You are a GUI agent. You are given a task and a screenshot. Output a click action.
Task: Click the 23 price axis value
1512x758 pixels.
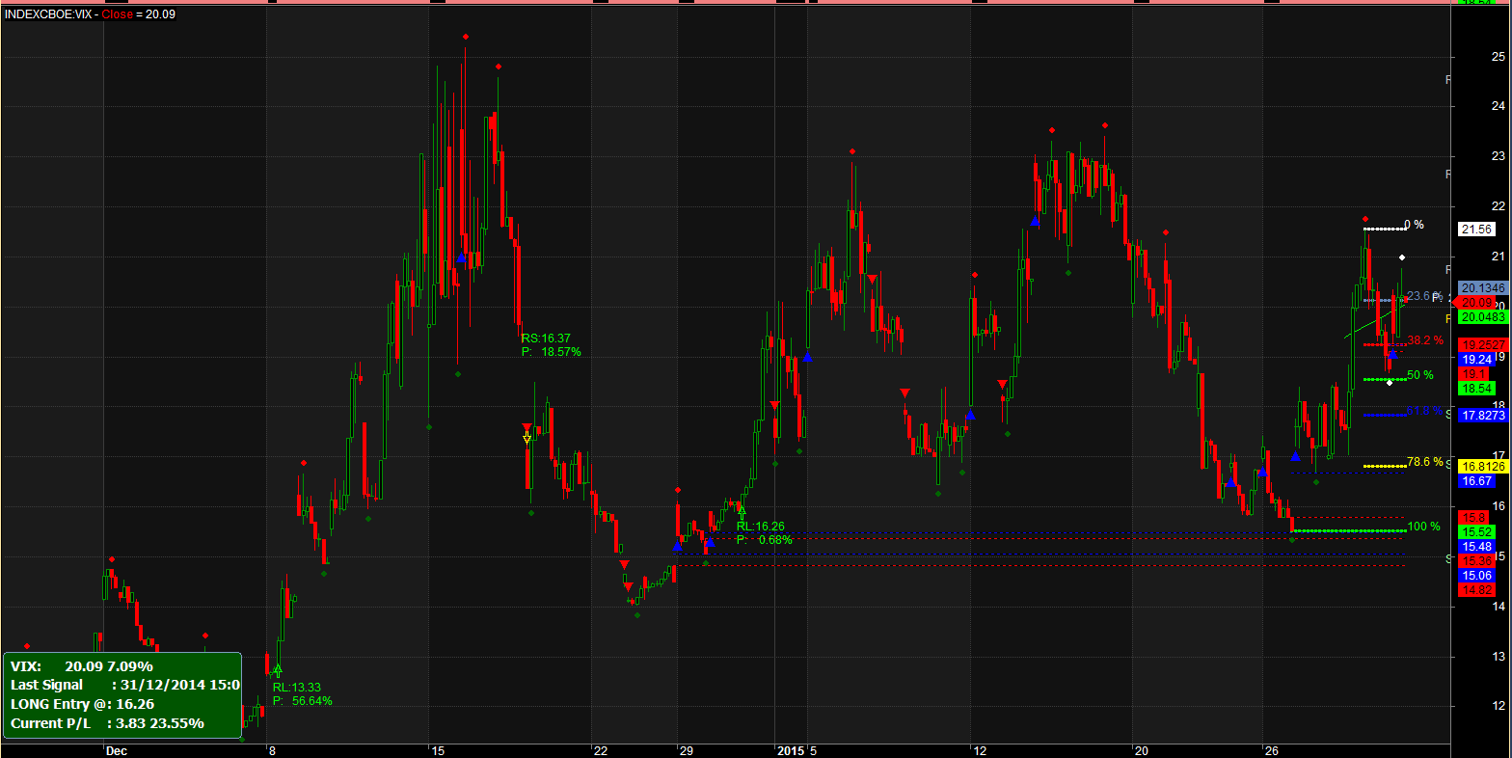1498,155
